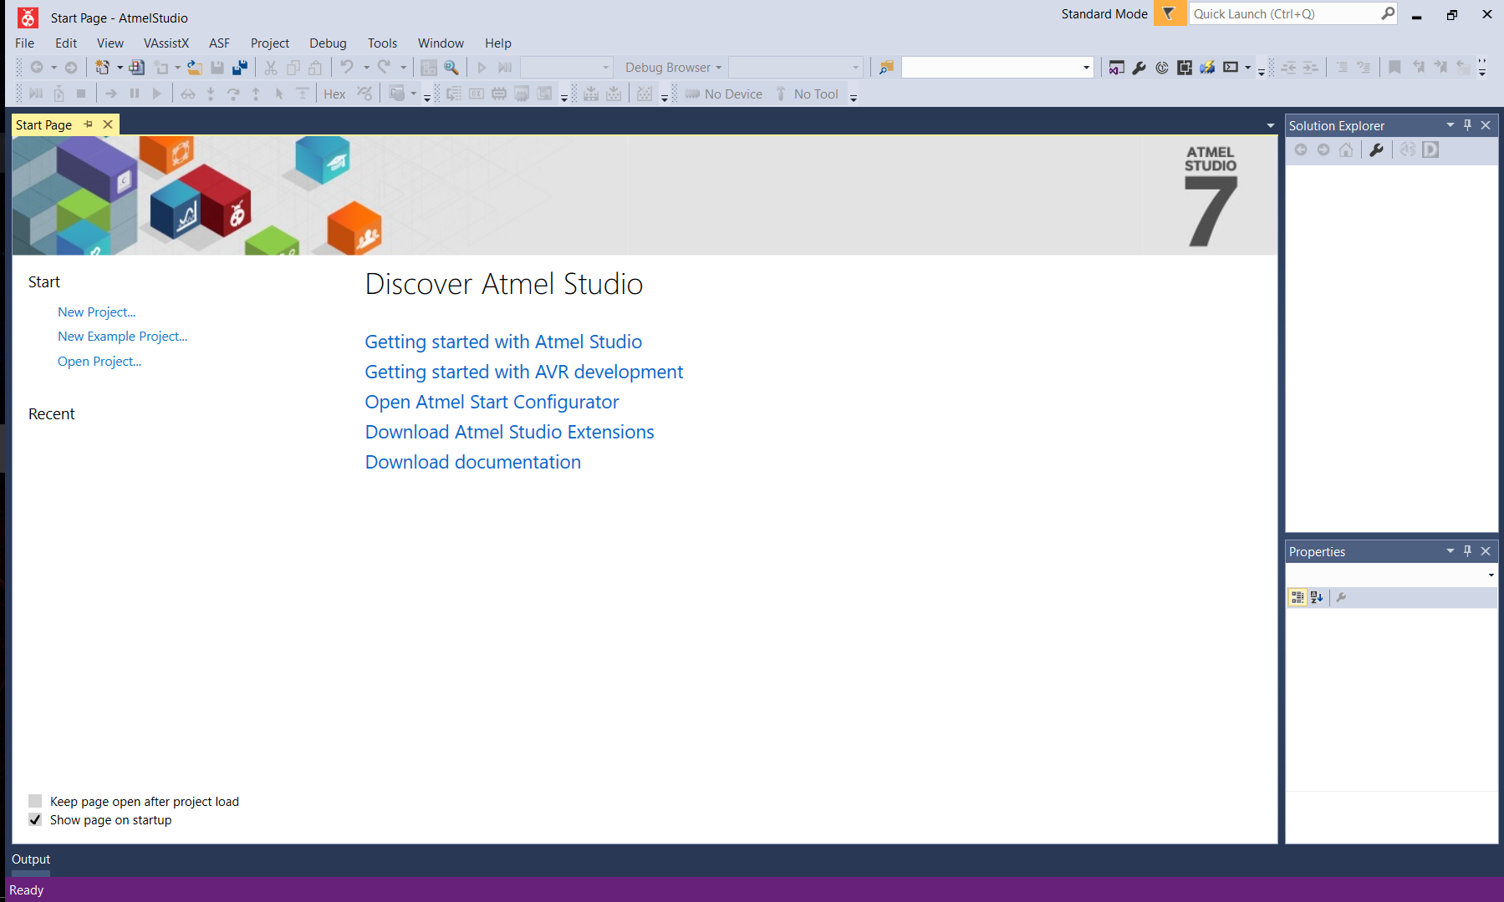Open the ASF menu

point(219,43)
